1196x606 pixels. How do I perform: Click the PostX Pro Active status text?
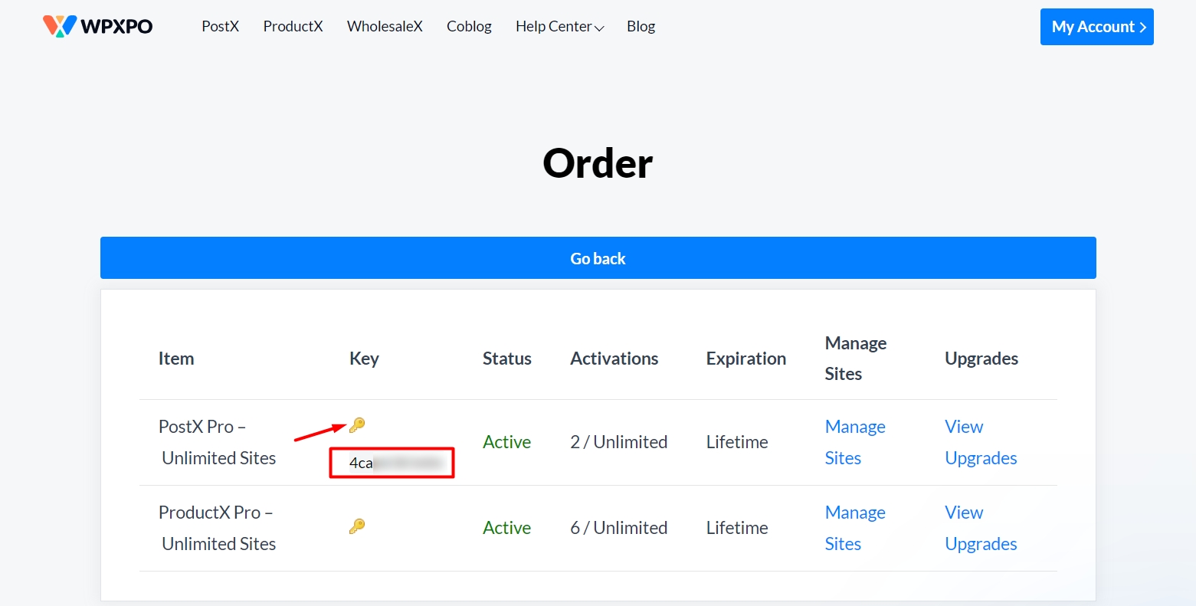pos(506,442)
